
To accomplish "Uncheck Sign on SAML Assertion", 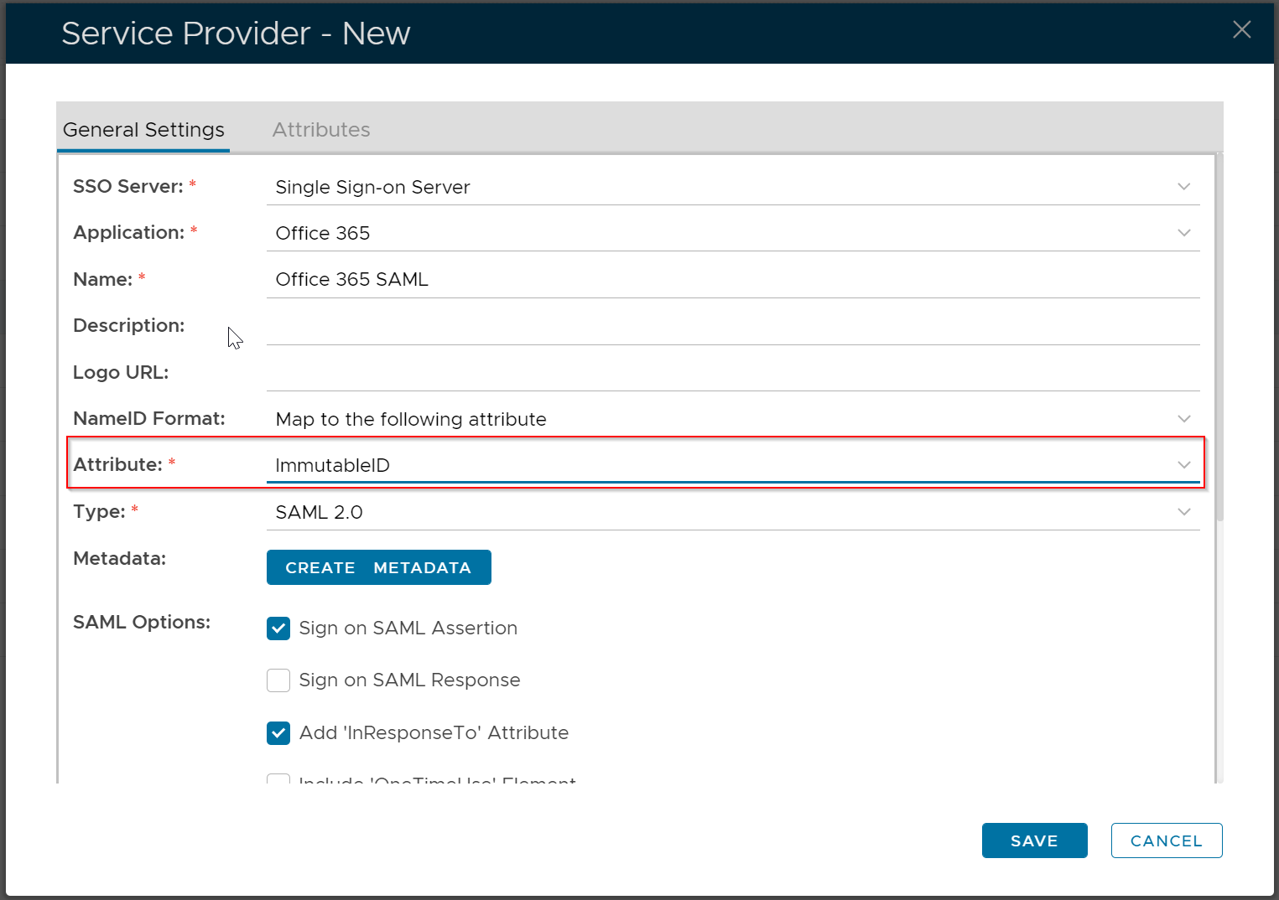I will coord(278,628).
